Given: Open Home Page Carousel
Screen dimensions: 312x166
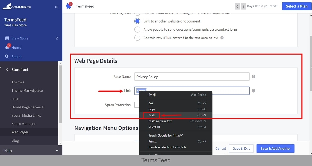Looking at the screenshot, I should 28,107.
